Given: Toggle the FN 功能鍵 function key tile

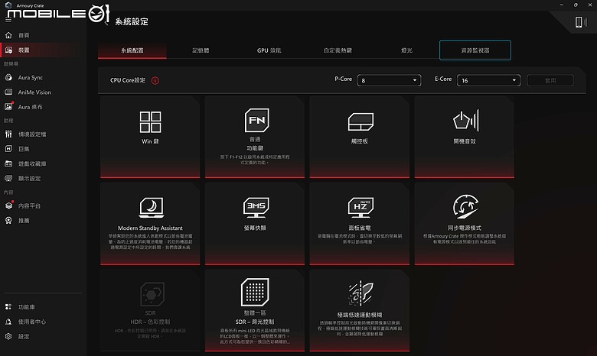Looking at the screenshot, I should tap(255, 137).
